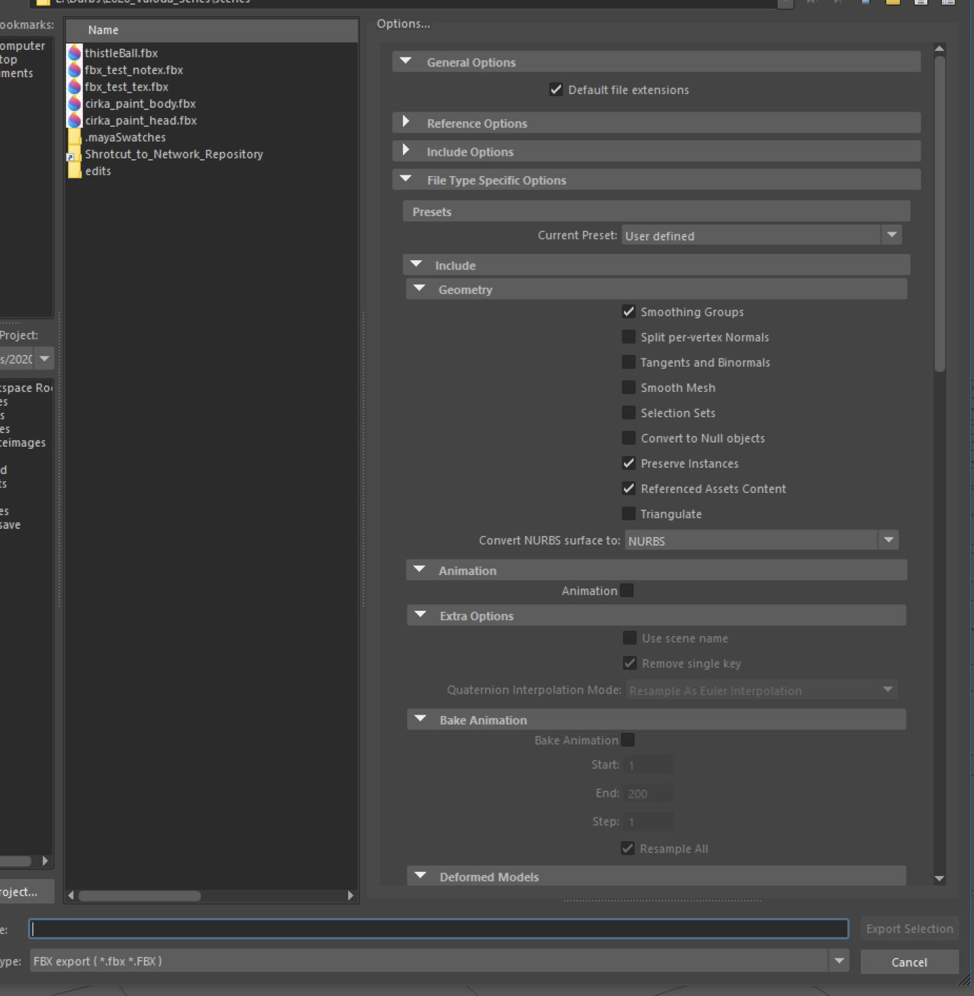Collapse the Geometry section

(420, 288)
